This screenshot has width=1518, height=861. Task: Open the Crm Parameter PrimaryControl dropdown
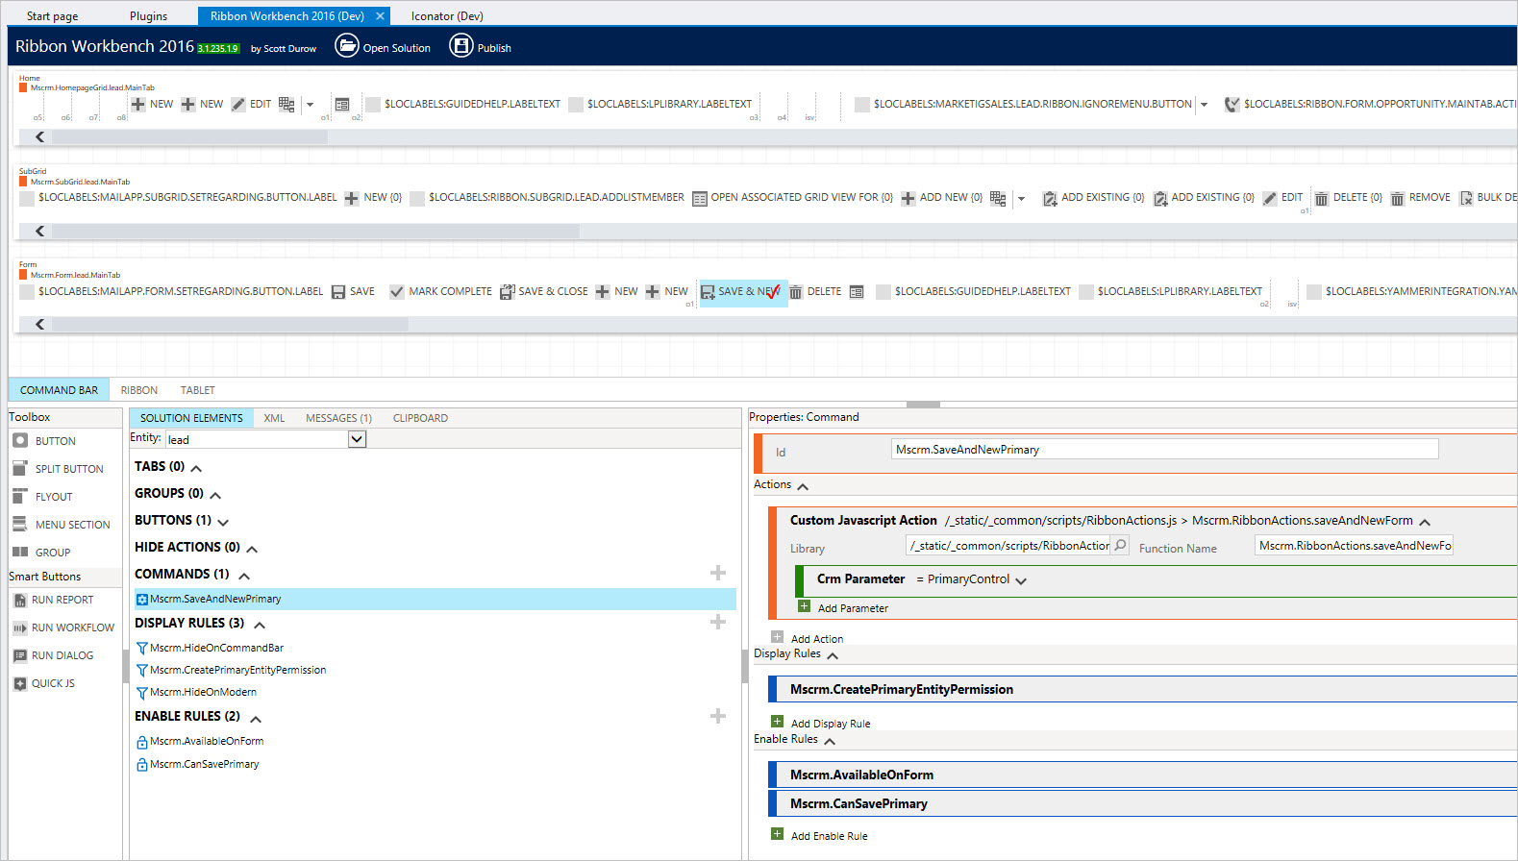[1021, 580]
